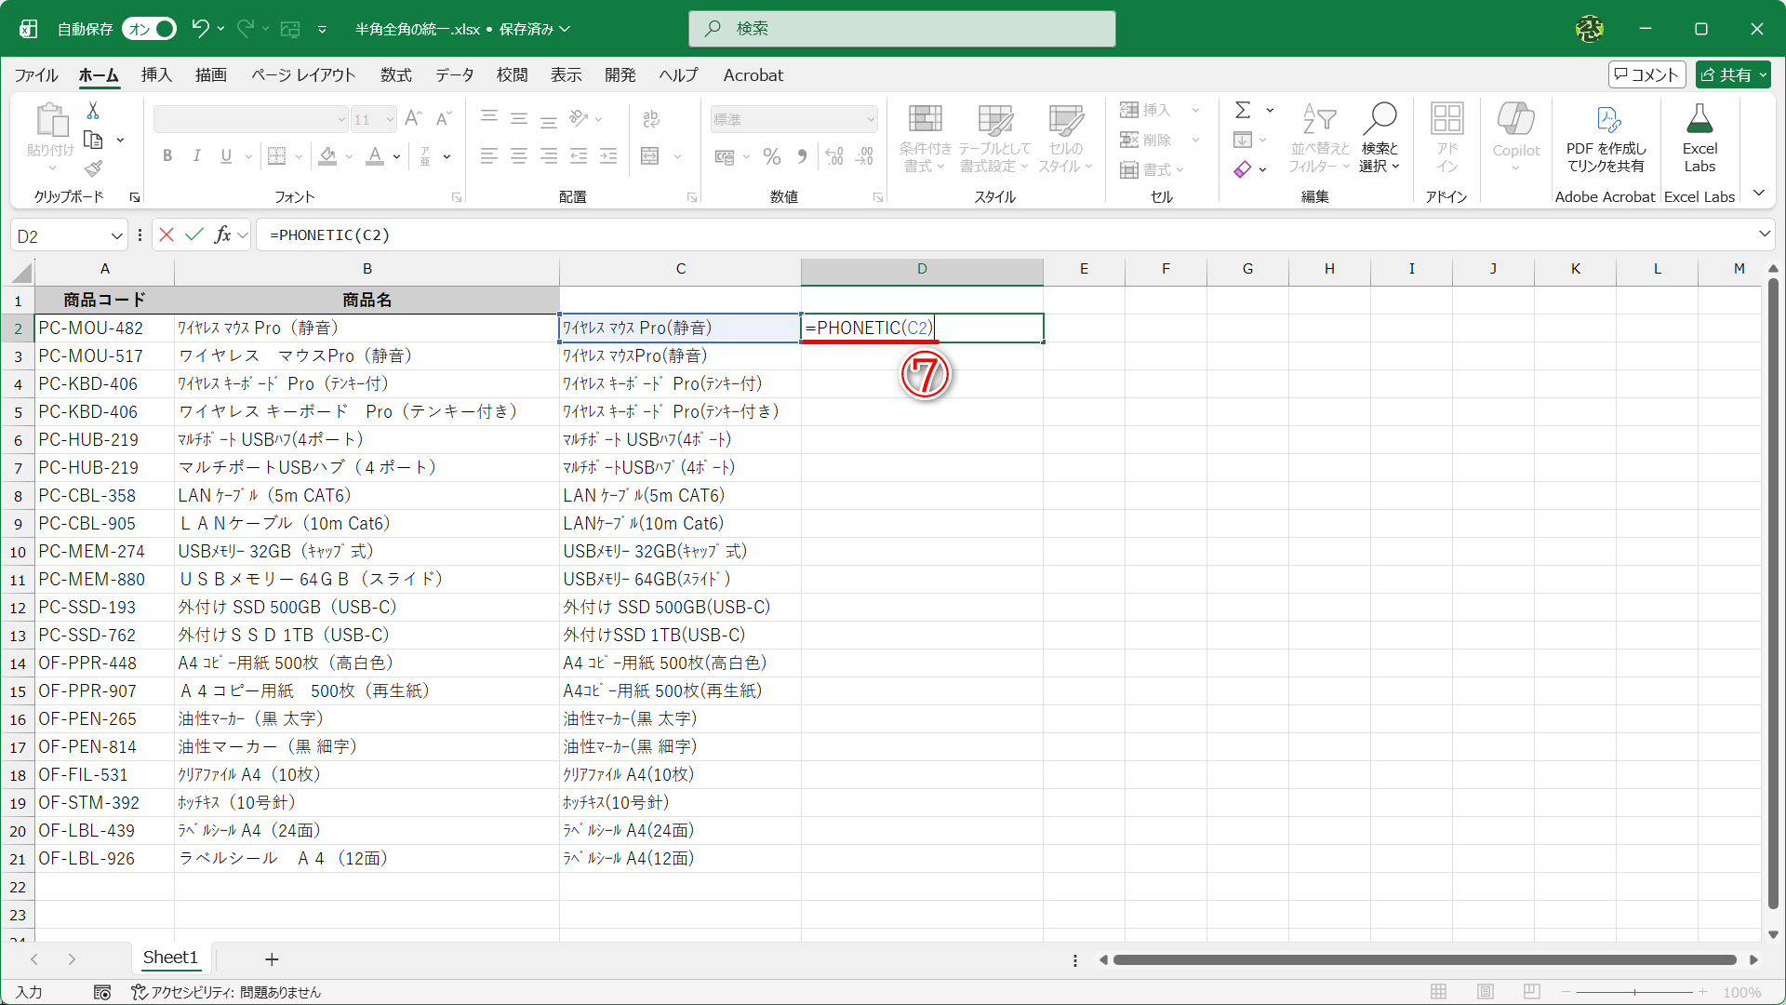This screenshot has height=1005, width=1786.
Task: Click the Comments button
Action: [x=1646, y=74]
